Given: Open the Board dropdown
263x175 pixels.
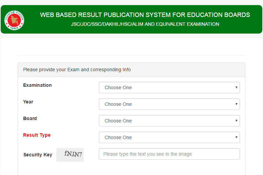Looking at the screenshot, I should [x=169, y=121].
